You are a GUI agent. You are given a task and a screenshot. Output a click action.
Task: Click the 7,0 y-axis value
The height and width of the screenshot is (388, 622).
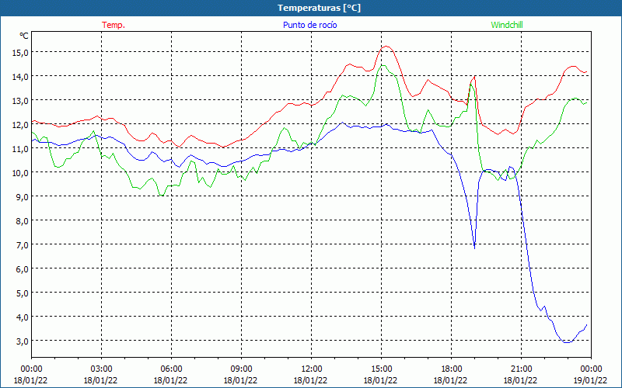tap(22, 245)
